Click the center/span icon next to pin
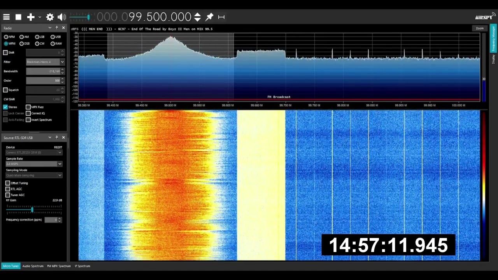Image resolution: width=498 pixels, height=280 pixels. click(221, 17)
